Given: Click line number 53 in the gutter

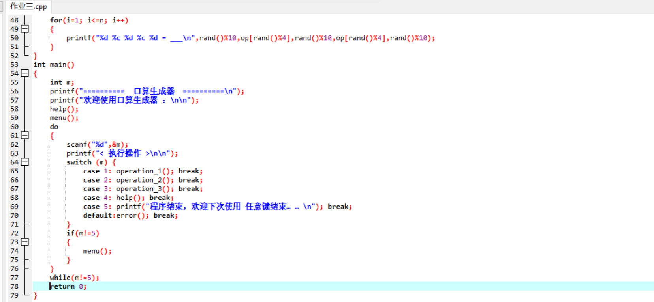Looking at the screenshot, I should [14, 64].
